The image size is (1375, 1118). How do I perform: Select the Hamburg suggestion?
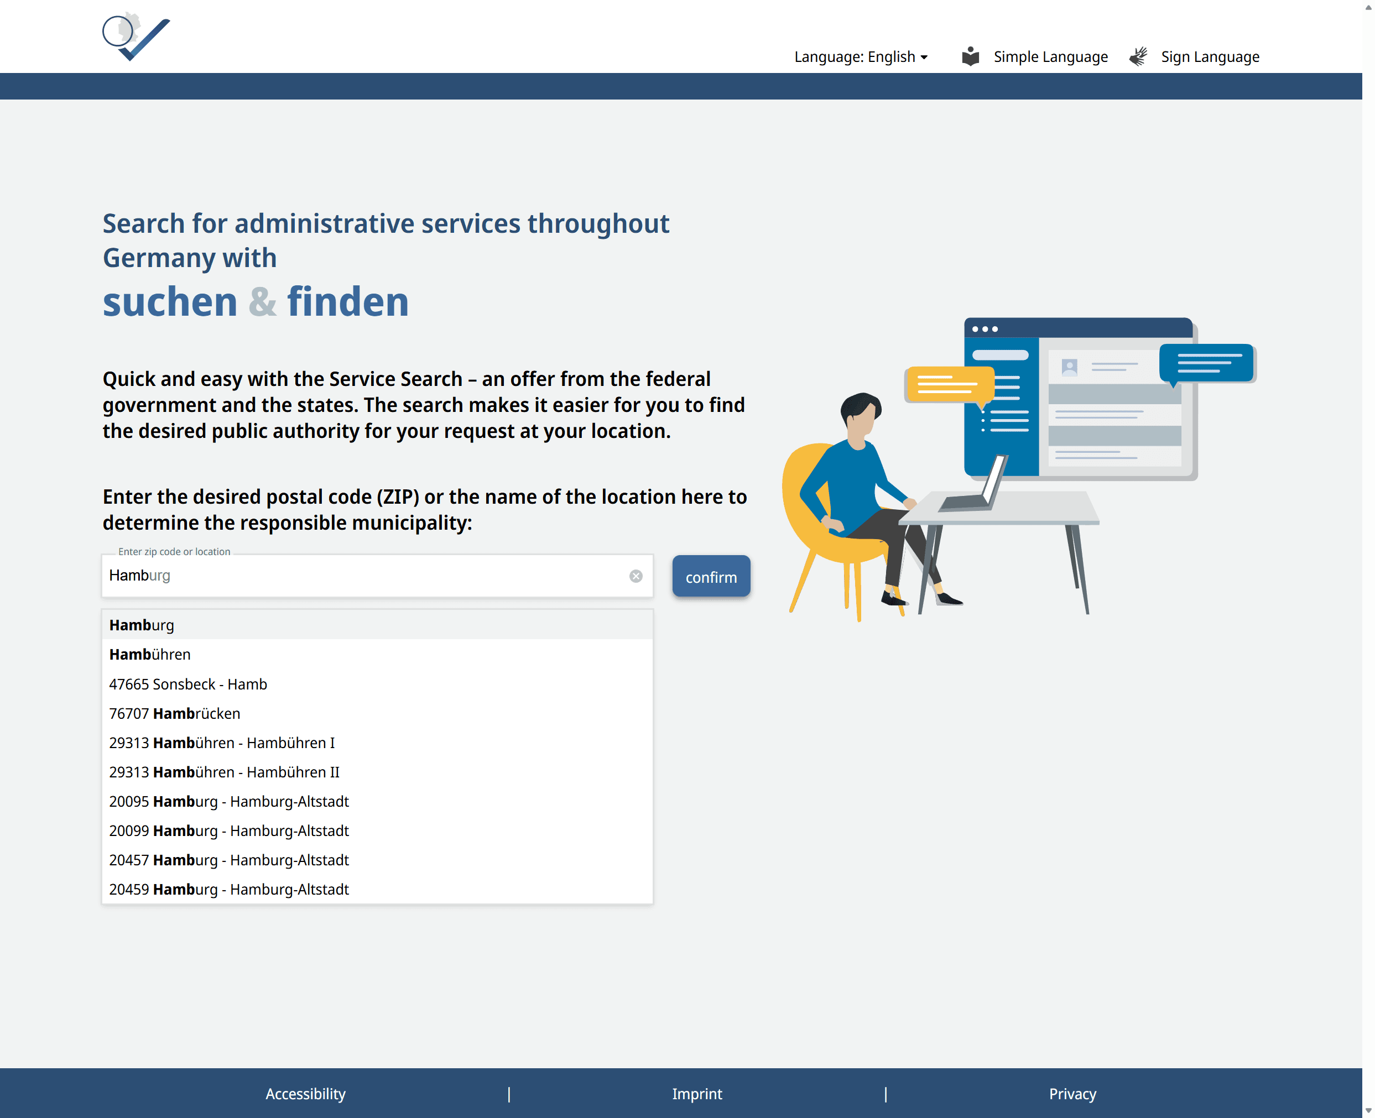click(x=142, y=625)
